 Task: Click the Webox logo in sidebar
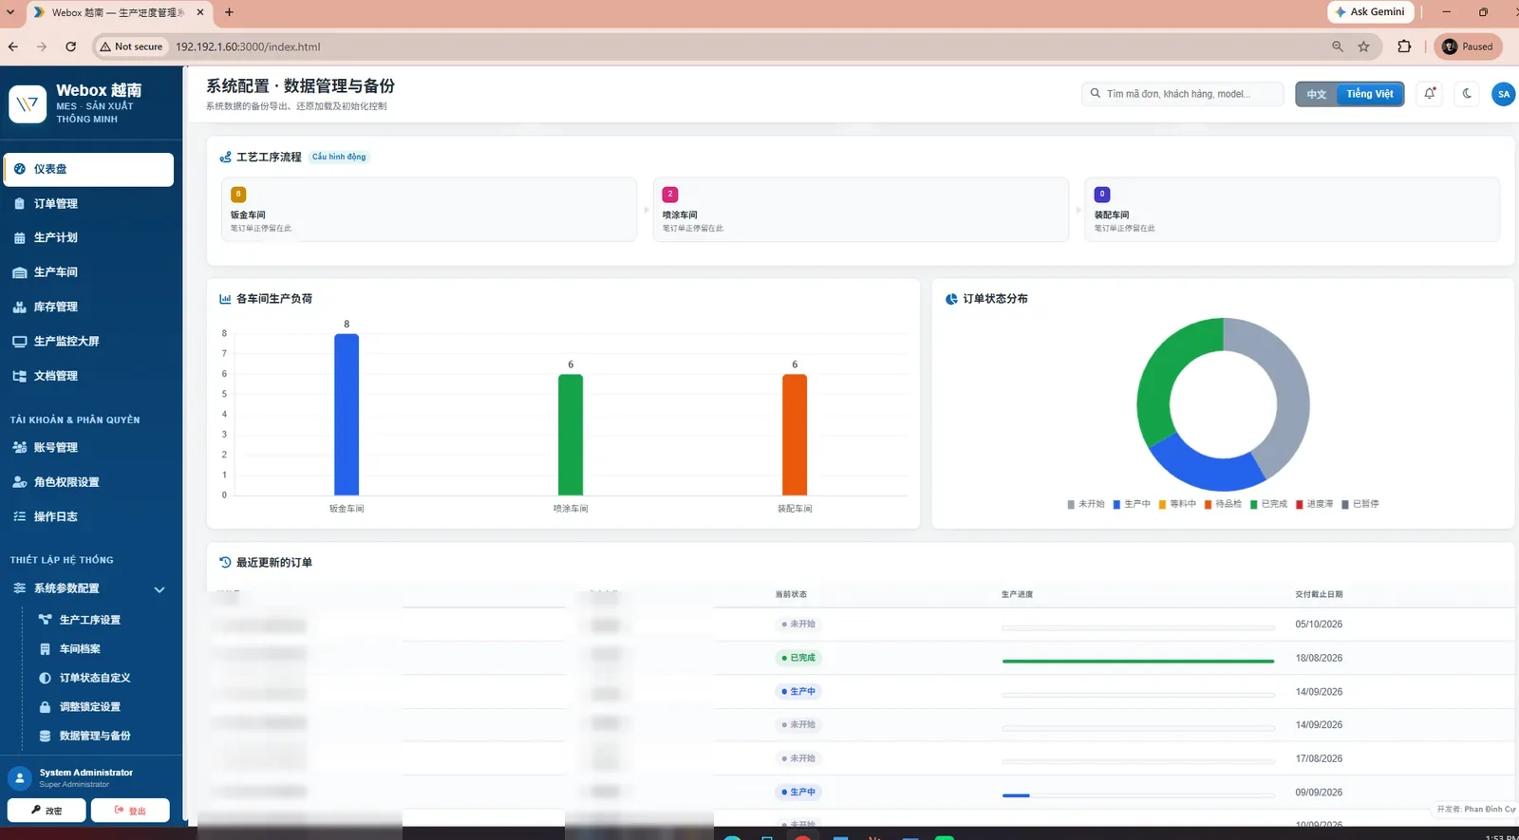coord(28,104)
